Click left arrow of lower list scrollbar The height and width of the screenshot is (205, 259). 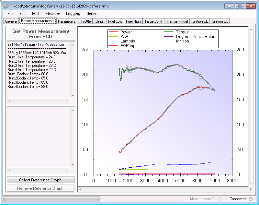pyautogui.click(x=10, y=170)
